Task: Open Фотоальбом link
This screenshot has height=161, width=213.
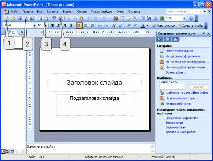Action: tap(176, 72)
